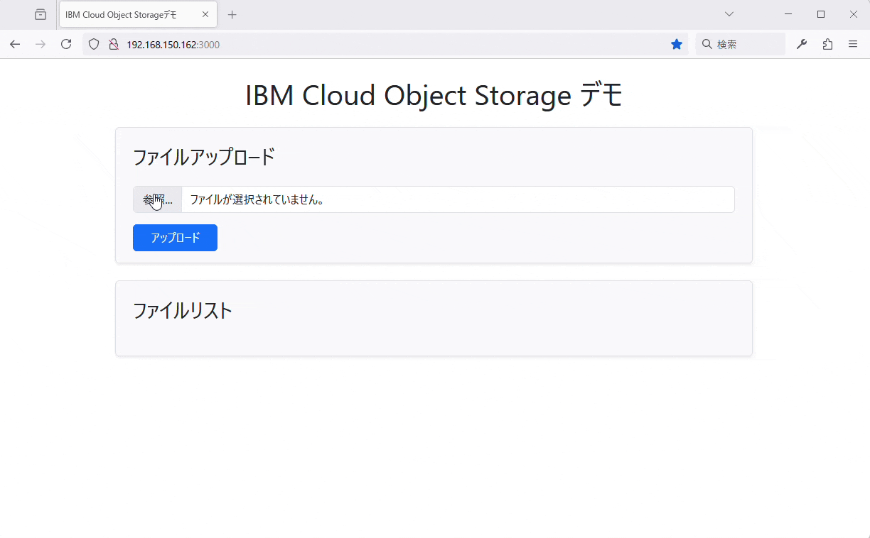The height and width of the screenshot is (538, 870).
Task: Toggle the blue bookmark star
Action: [x=677, y=44]
